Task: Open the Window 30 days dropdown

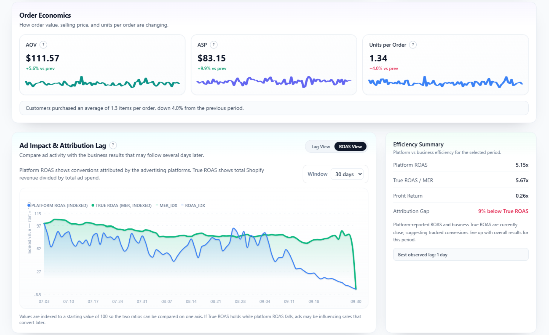Action: (x=347, y=174)
